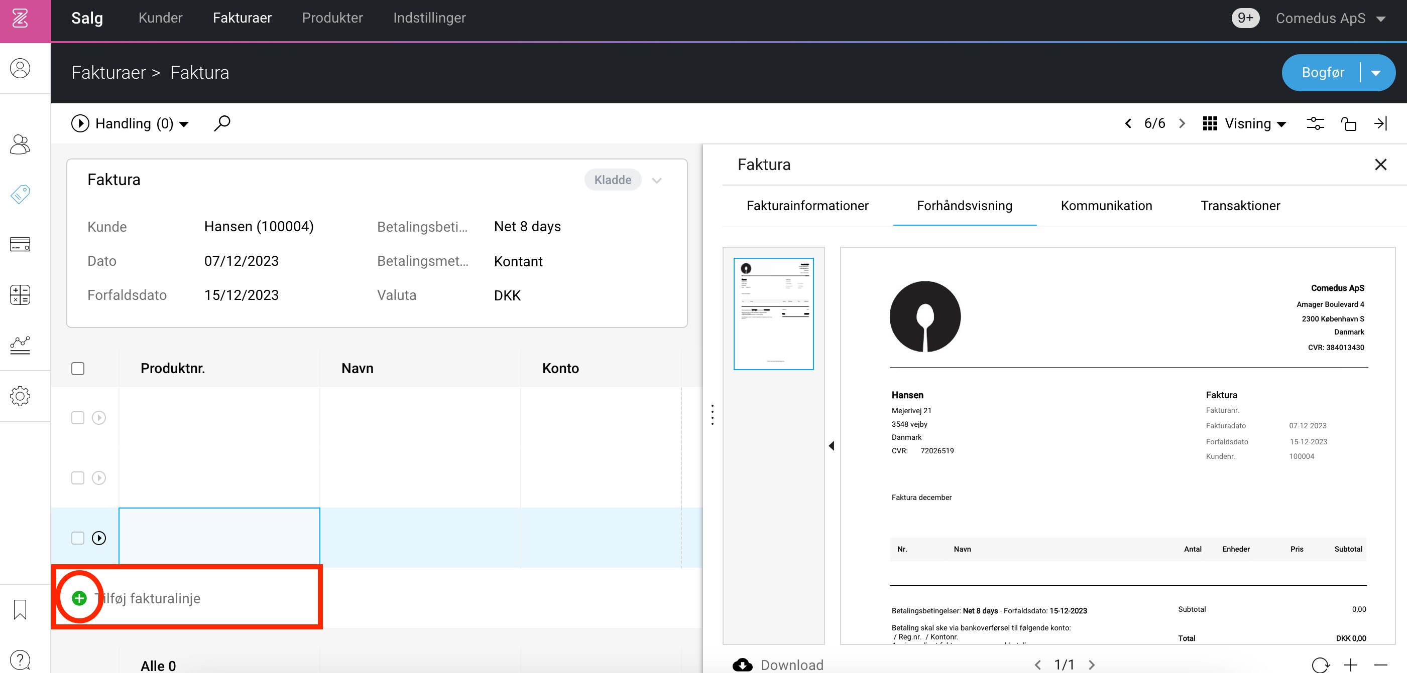Select the page one preview thumbnail

coord(773,314)
